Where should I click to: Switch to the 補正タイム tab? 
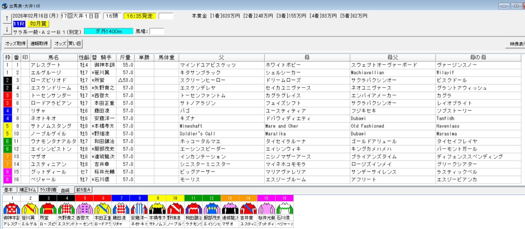(x=28, y=190)
